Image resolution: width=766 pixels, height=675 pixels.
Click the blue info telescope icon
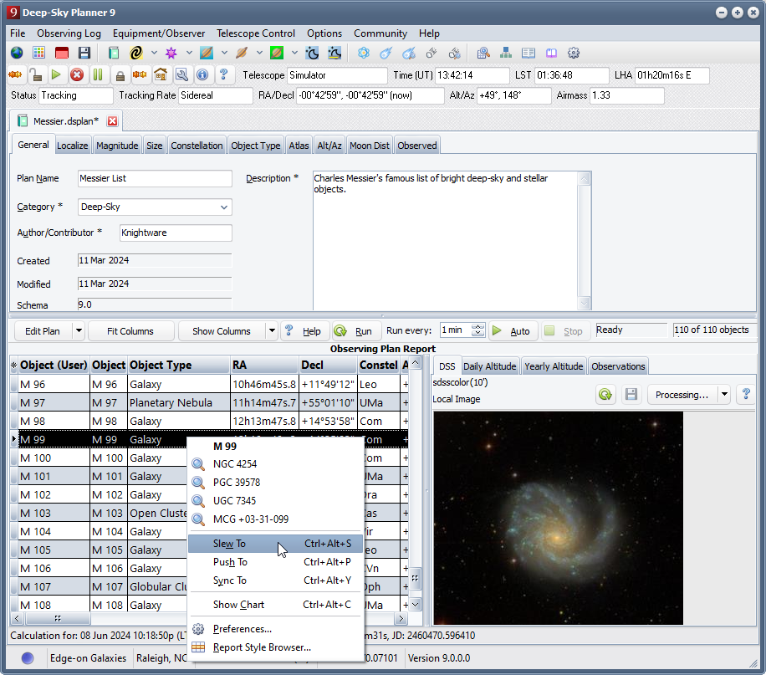tap(202, 75)
